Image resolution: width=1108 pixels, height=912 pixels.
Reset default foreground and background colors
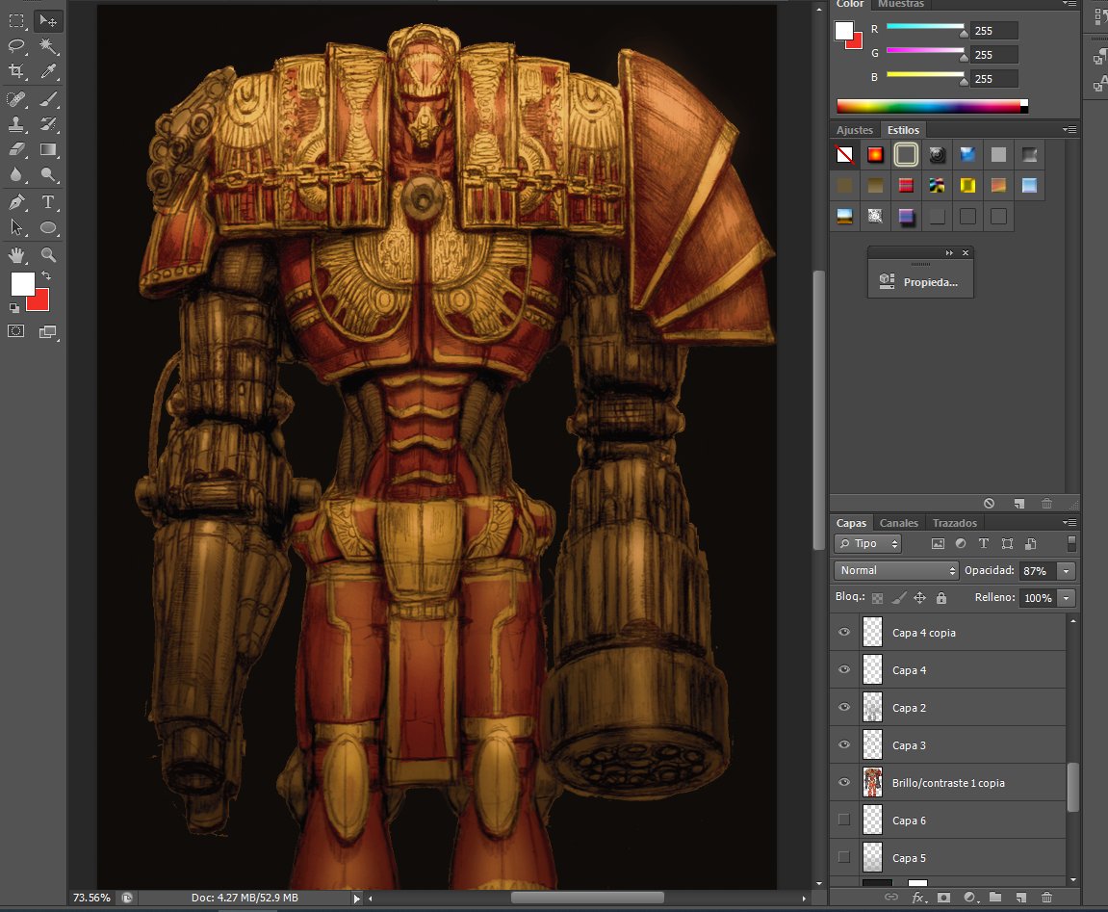pyautogui.click(x=14, y=307)
